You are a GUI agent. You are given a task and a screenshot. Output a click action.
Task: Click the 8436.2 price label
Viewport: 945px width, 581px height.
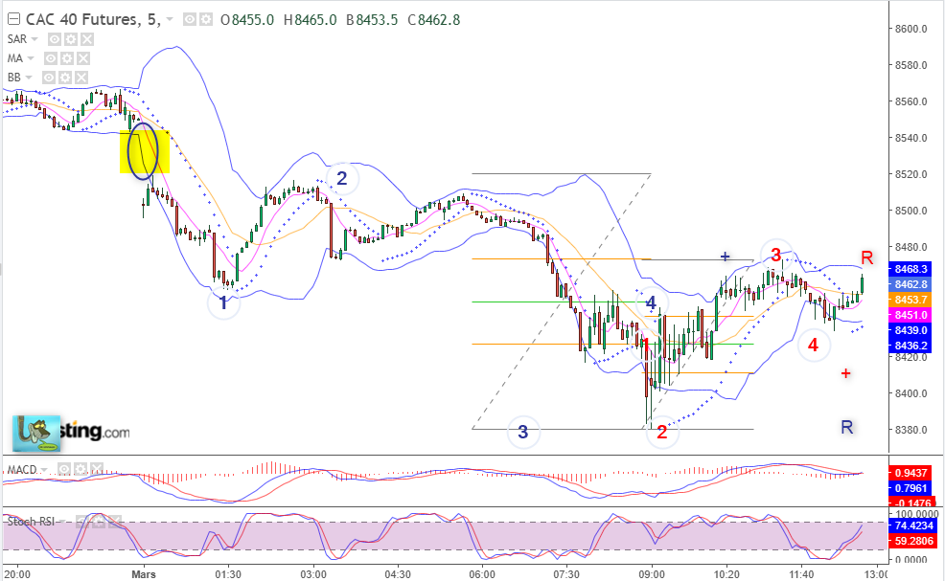pos(910,346)
